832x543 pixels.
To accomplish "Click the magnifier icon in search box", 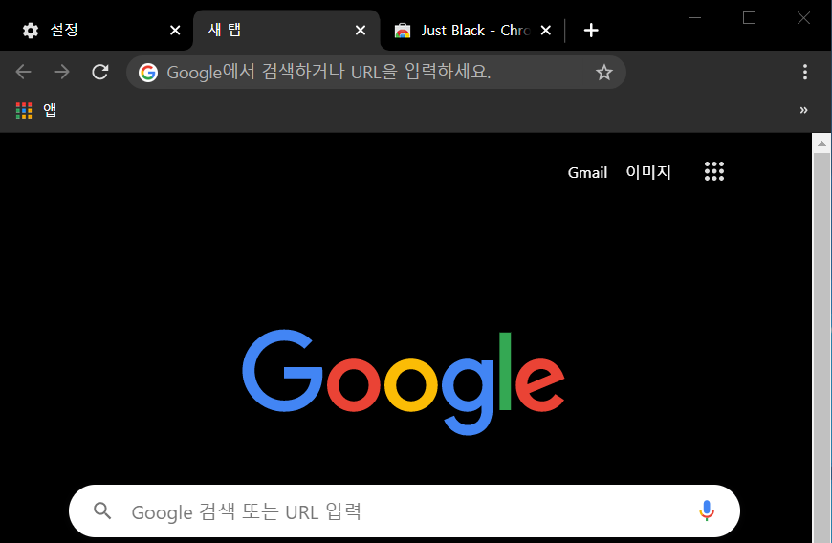I will [102, 510].
